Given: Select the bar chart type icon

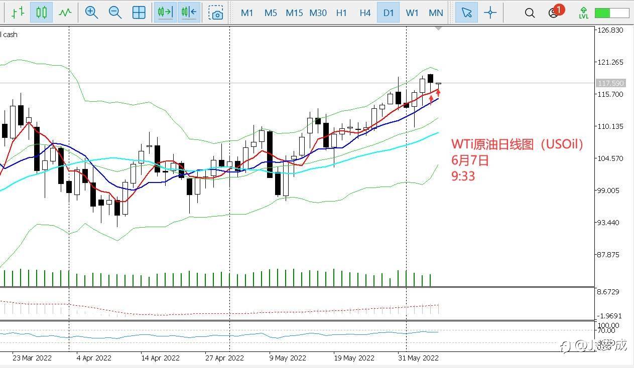Looking at the screenshot, I should (x=18, y=13).
